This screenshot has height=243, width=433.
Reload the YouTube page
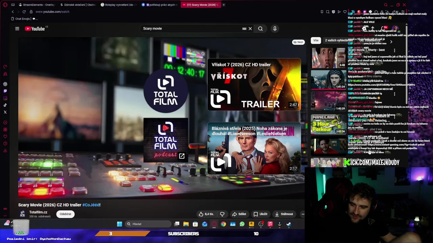pos(24,11)
